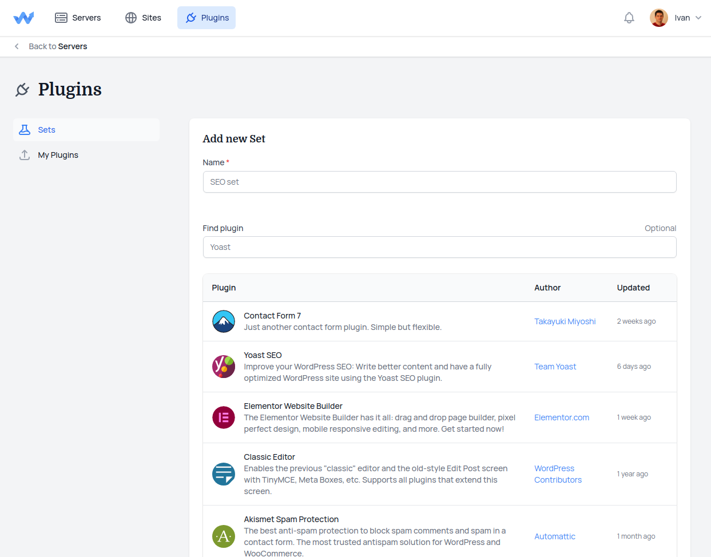Click the Yoast SEO plugin icon
This screenshot has height=557, width=711.
224,367
